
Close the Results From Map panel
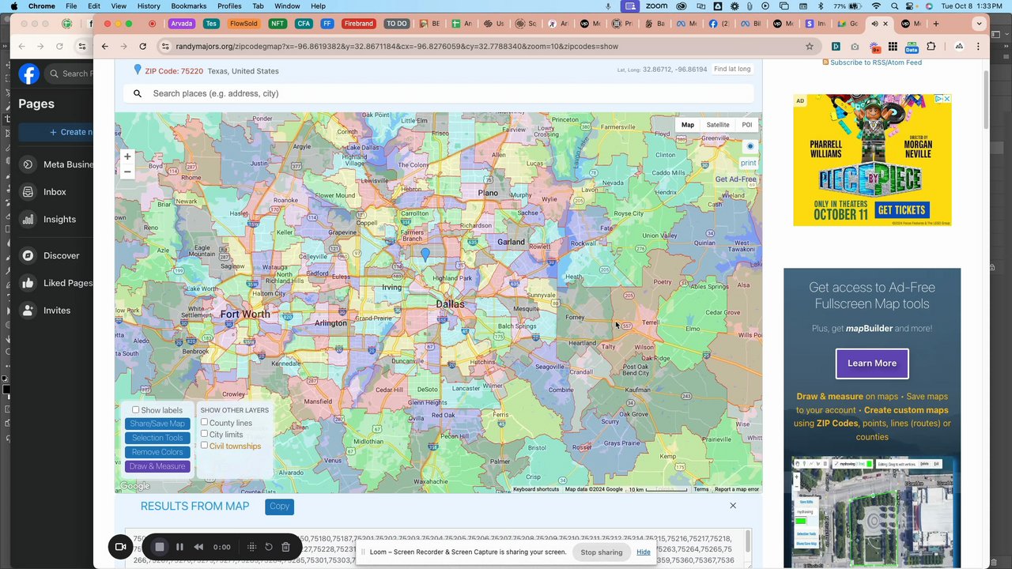(x=733, y=506)
